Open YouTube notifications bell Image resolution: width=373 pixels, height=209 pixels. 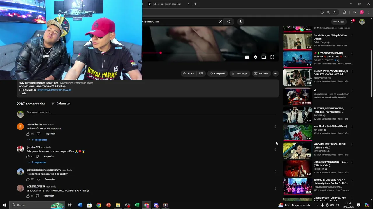(x=352, y=21)
